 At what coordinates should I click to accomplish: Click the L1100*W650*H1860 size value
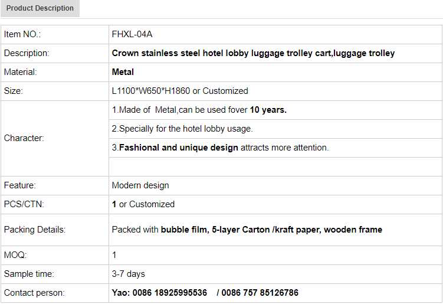click(x=180, y=91)
